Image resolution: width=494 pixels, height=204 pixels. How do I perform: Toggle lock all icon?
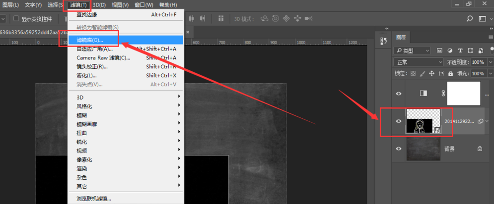[x=450, y=74]
